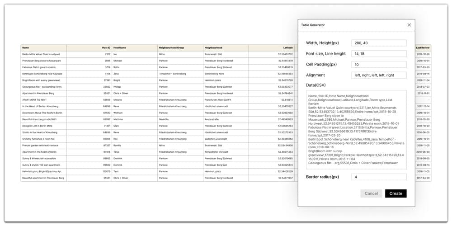
Task: Click the 'Neukölln' neighbourhood group cell
Action: click(180, 119)
